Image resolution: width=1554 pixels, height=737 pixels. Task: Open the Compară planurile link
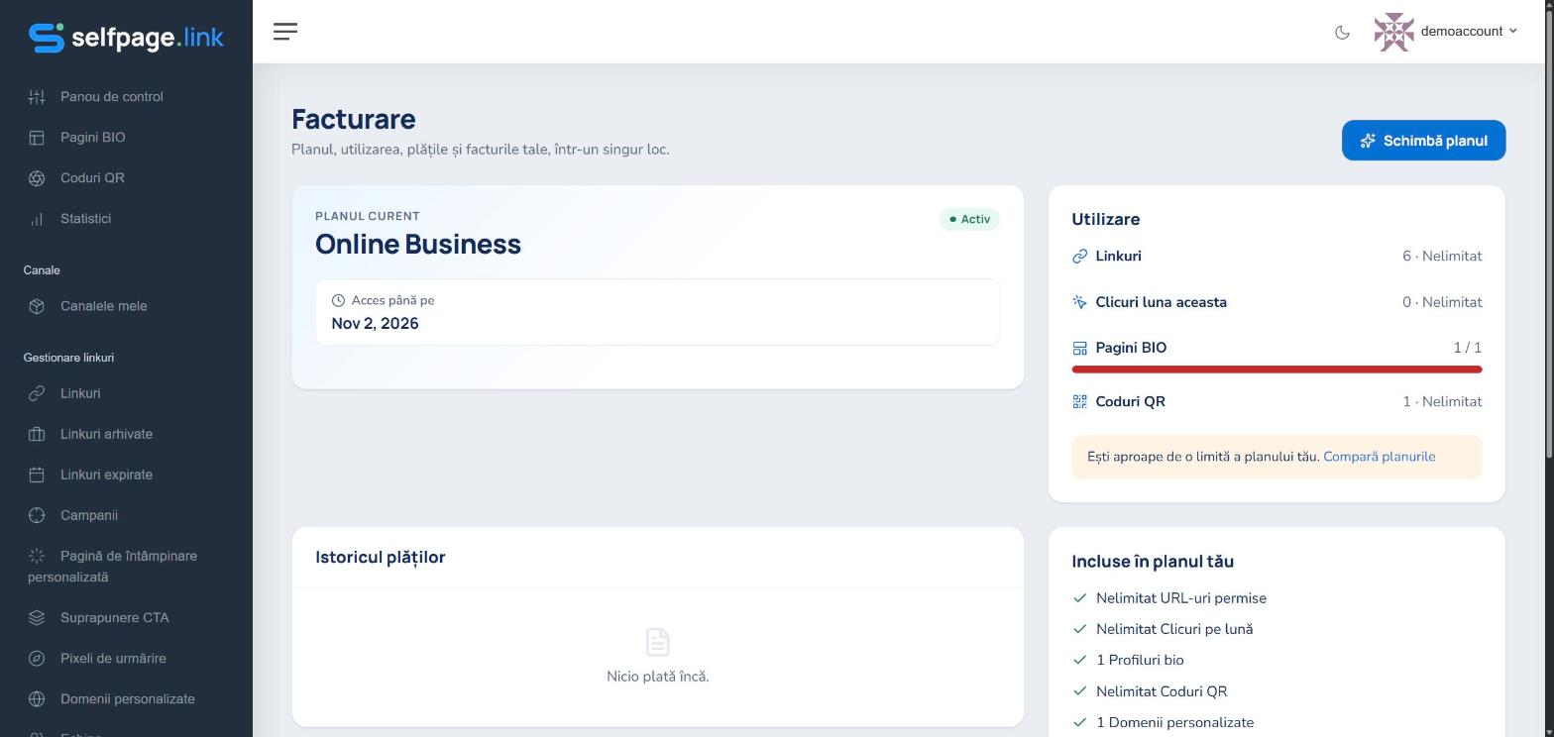coord(1379,457)
